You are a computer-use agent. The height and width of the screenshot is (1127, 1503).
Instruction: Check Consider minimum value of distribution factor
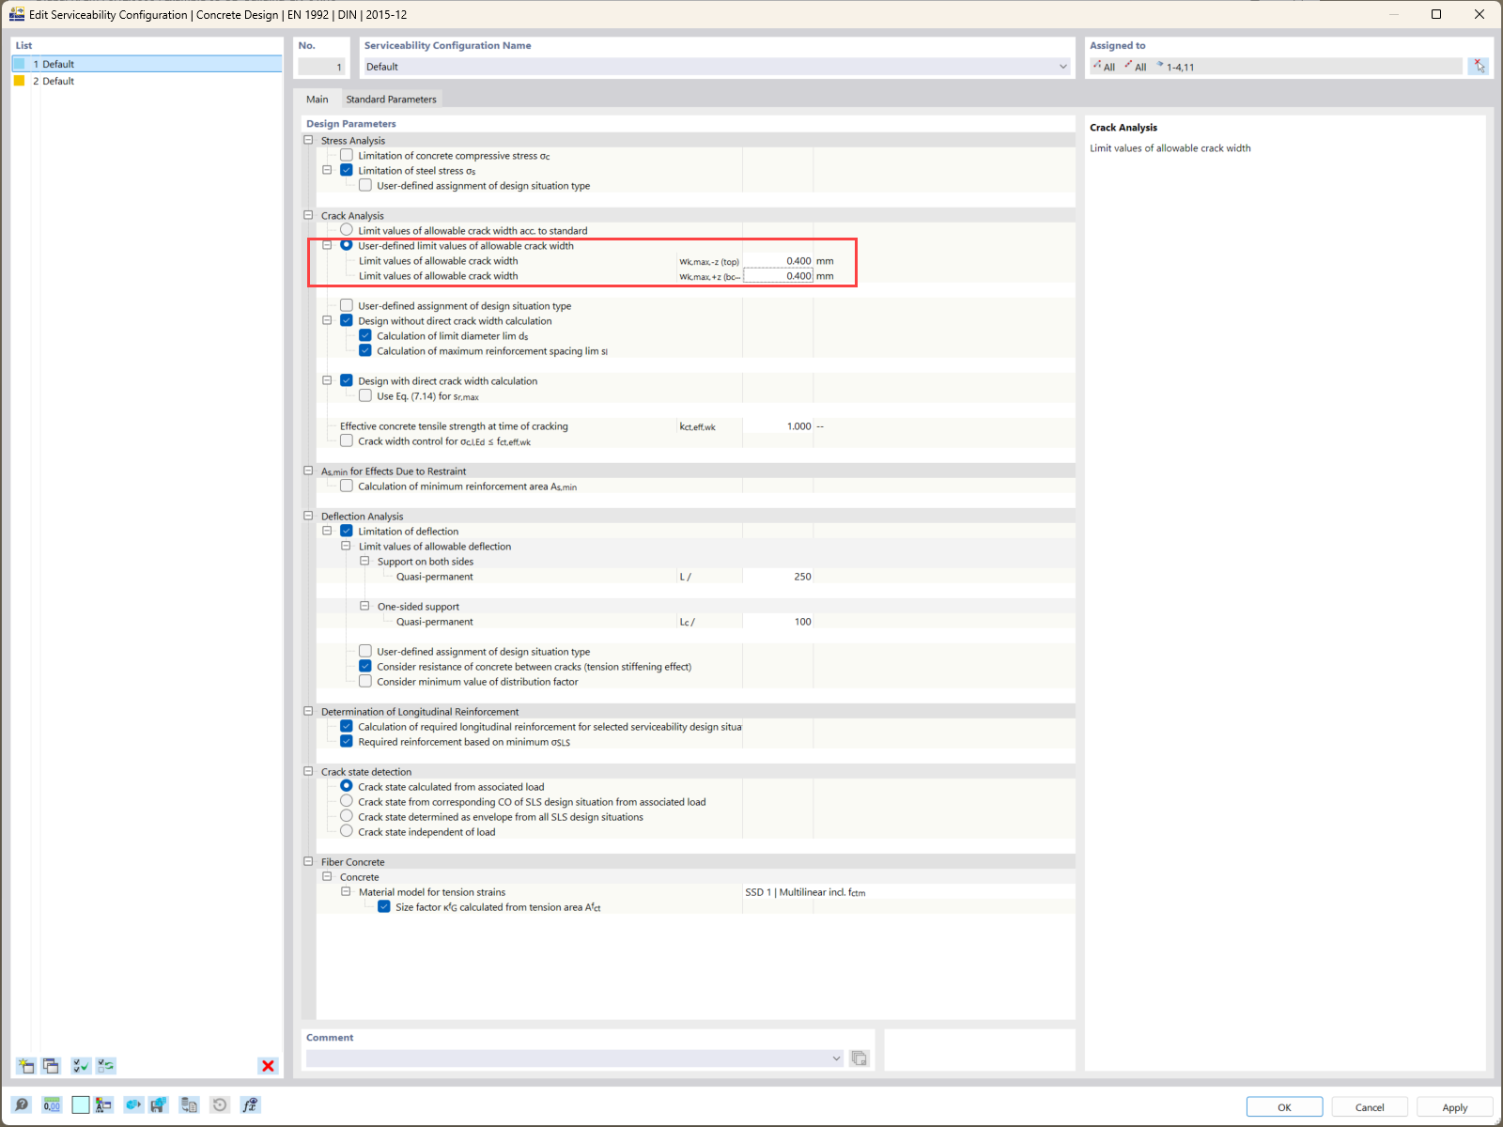(364, 681)
